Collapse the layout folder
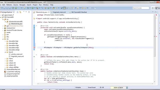 [x=5, y=52]
